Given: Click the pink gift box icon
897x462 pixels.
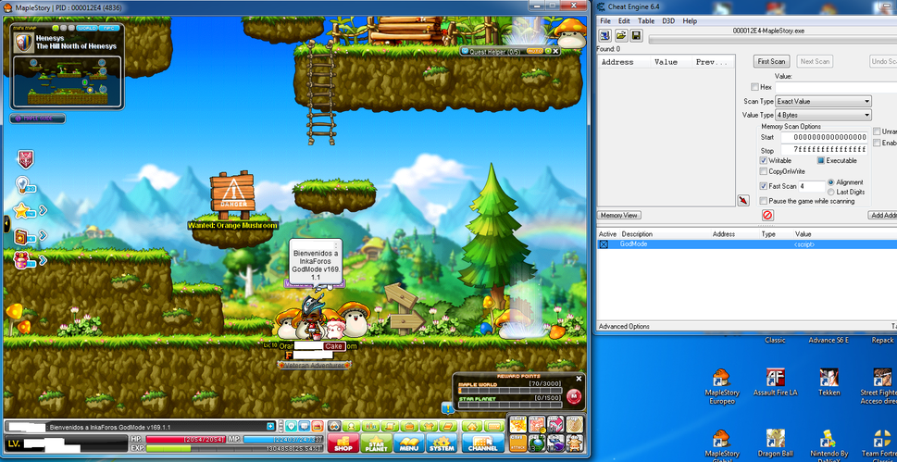Looking at the screenshot, I should (x=23, y=260).
